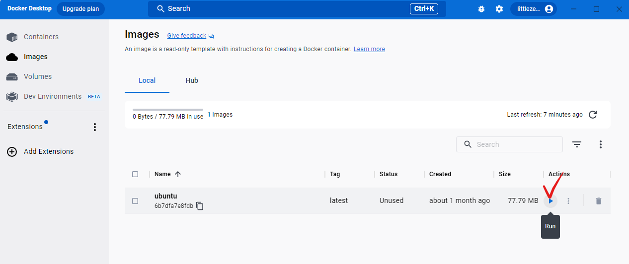Click the top Search bar with Ctrl+K

(297, 9)
